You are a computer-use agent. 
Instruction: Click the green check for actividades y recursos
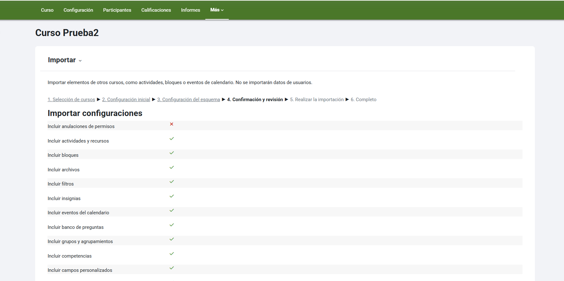[171, 139]
